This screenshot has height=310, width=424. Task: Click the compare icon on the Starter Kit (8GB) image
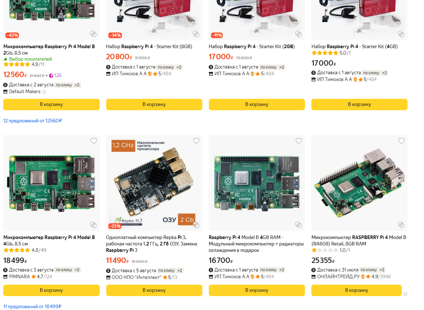pyautogui.click(x=196, y=34)
